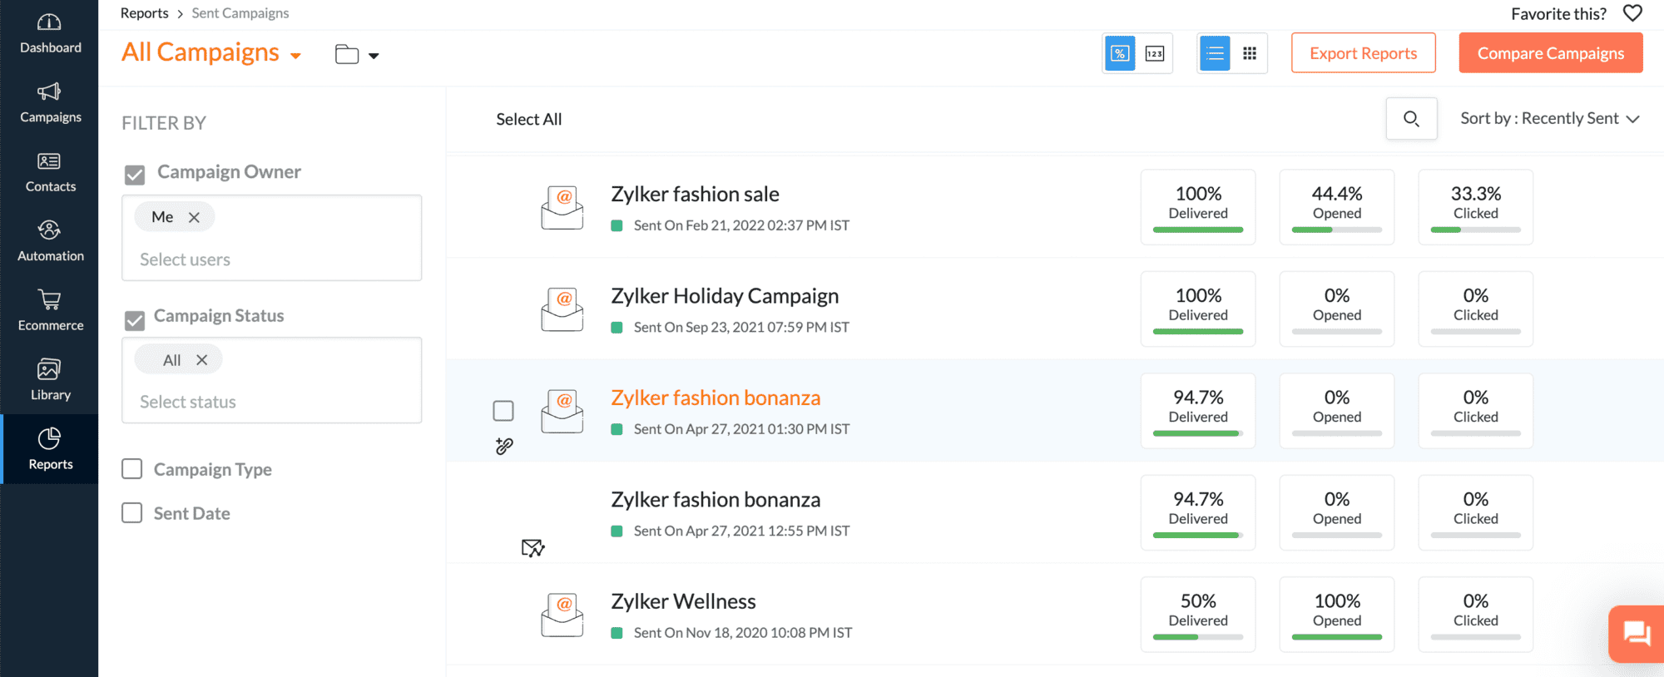Enable the Campaign Type filter
The width and height of the screenshot is (1664, 677).
pos(132,469)
